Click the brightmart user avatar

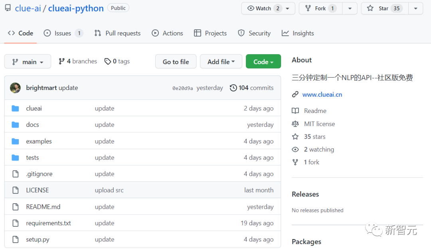(16, 88)
